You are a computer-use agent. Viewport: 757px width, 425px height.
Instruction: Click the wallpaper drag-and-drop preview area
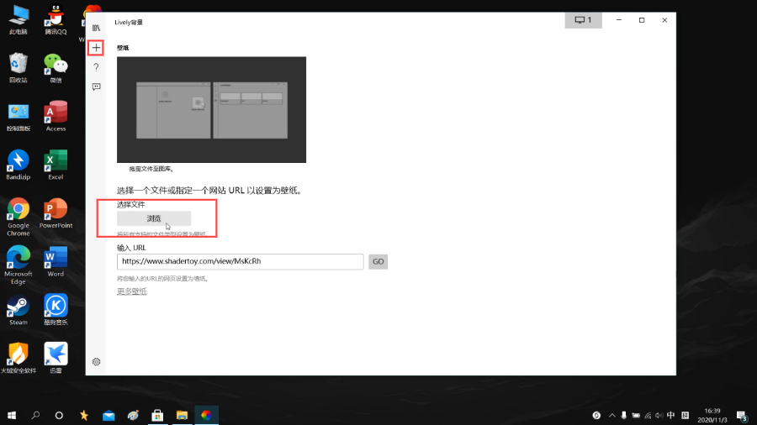pos(211,110)
